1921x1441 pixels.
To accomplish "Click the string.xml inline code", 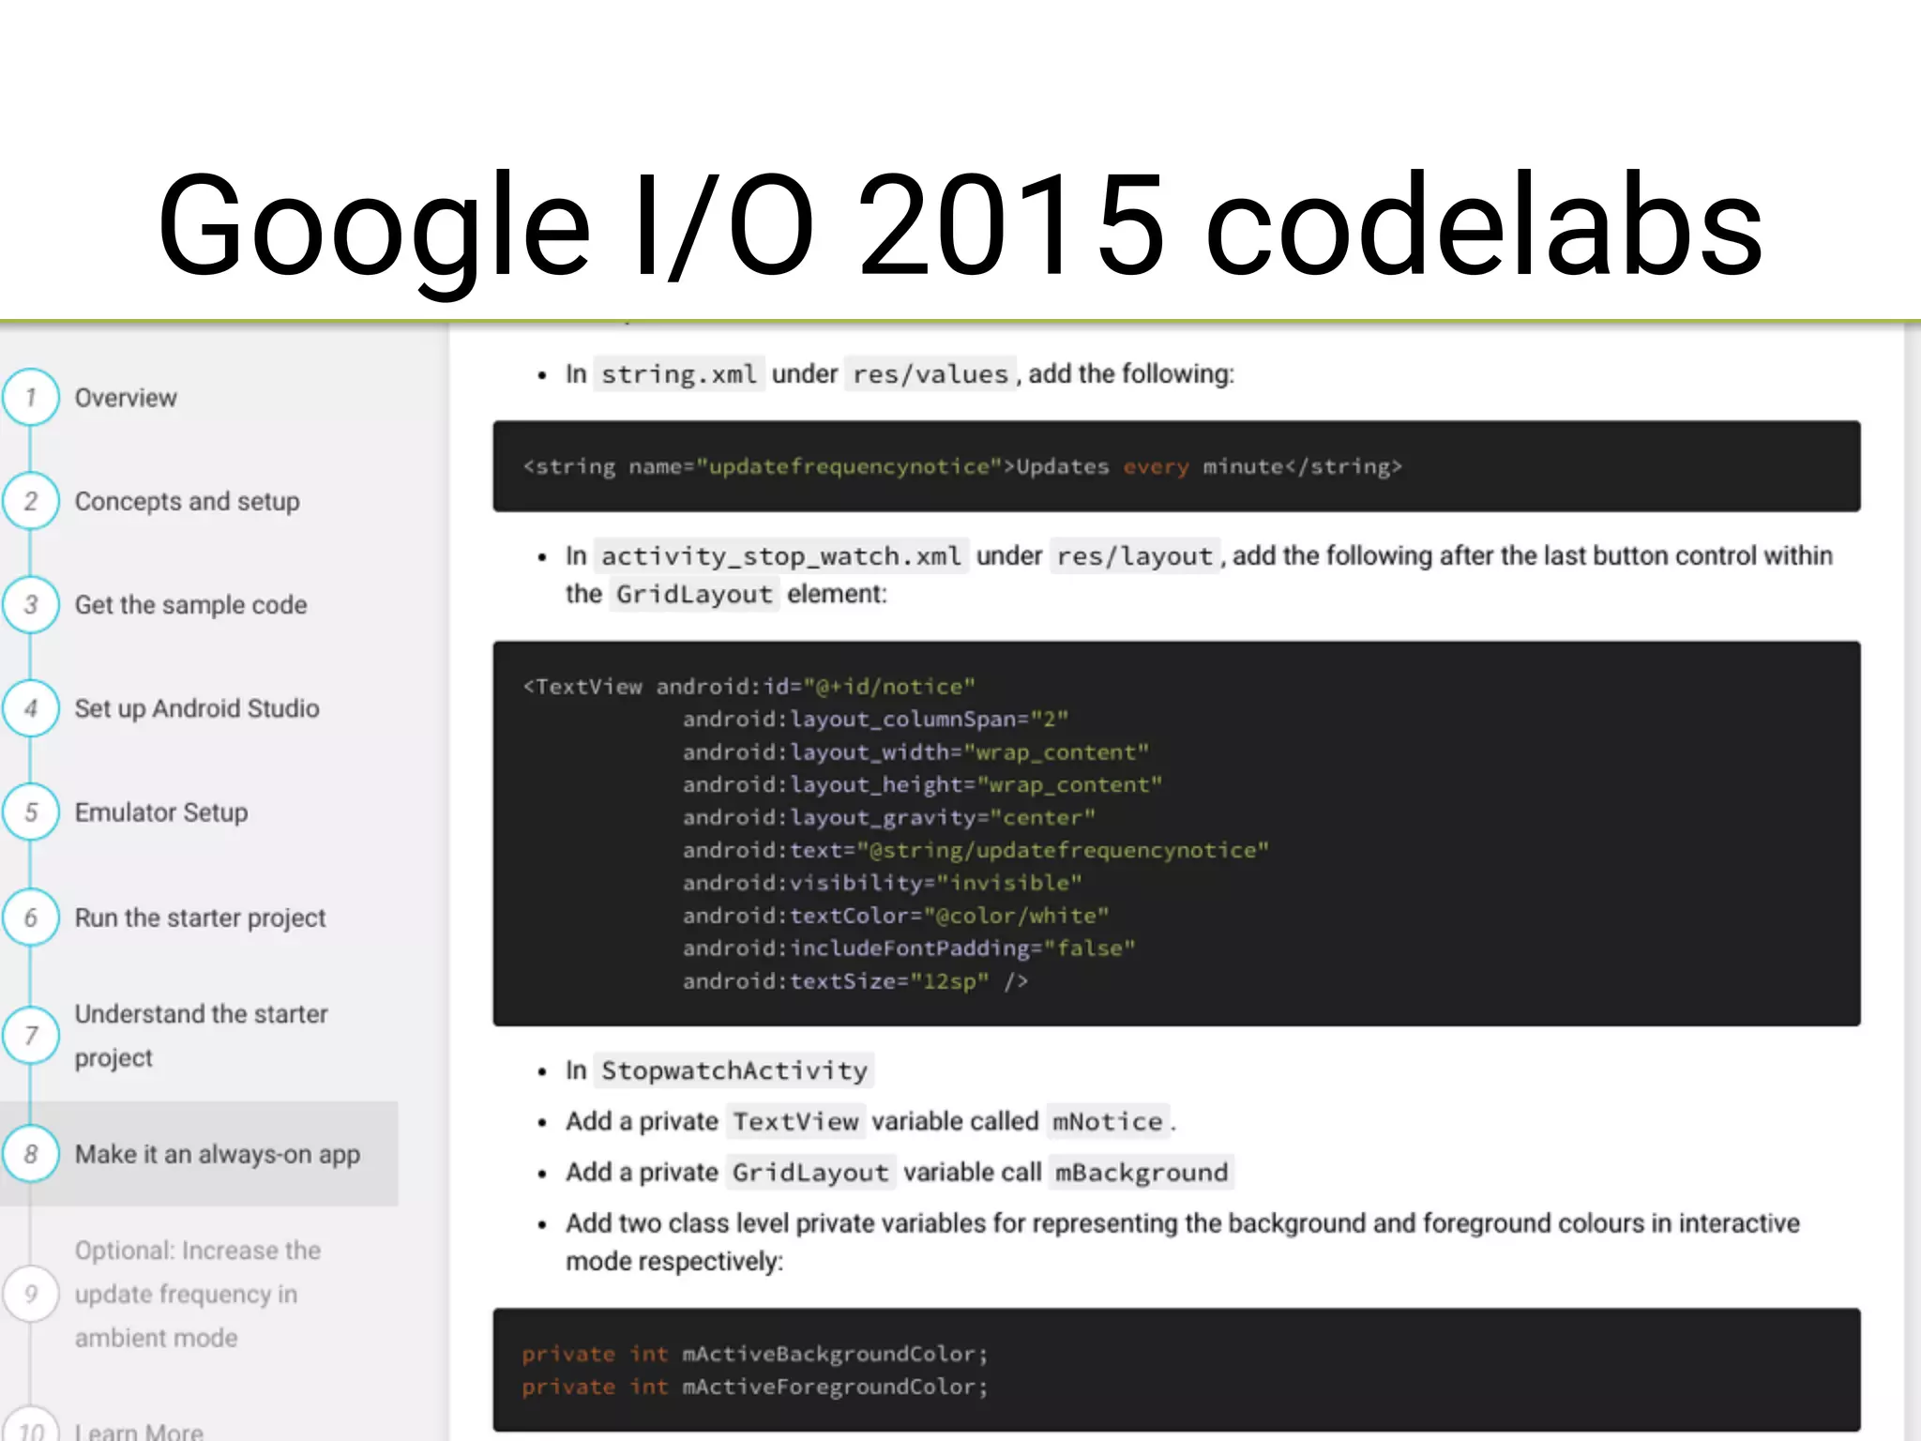I will (679, 374).
